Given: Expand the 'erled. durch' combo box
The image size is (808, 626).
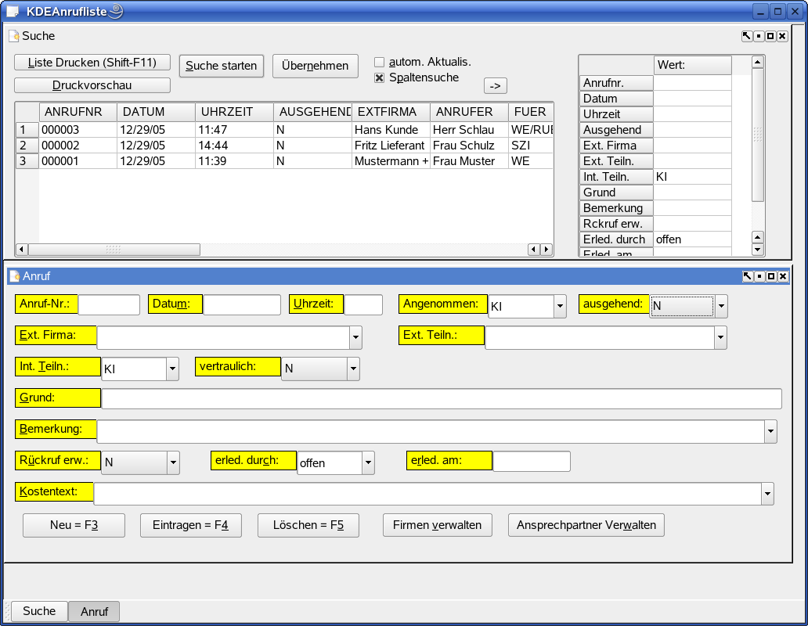Looking at the screenshot, I should click(368, 463).
